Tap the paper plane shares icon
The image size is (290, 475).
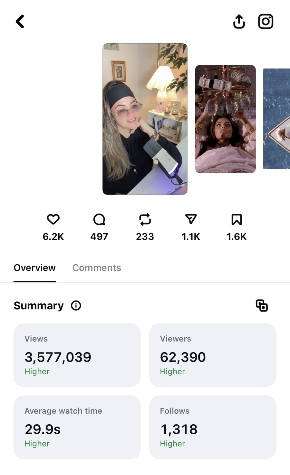pyautogui.click(x=191, y=219)
